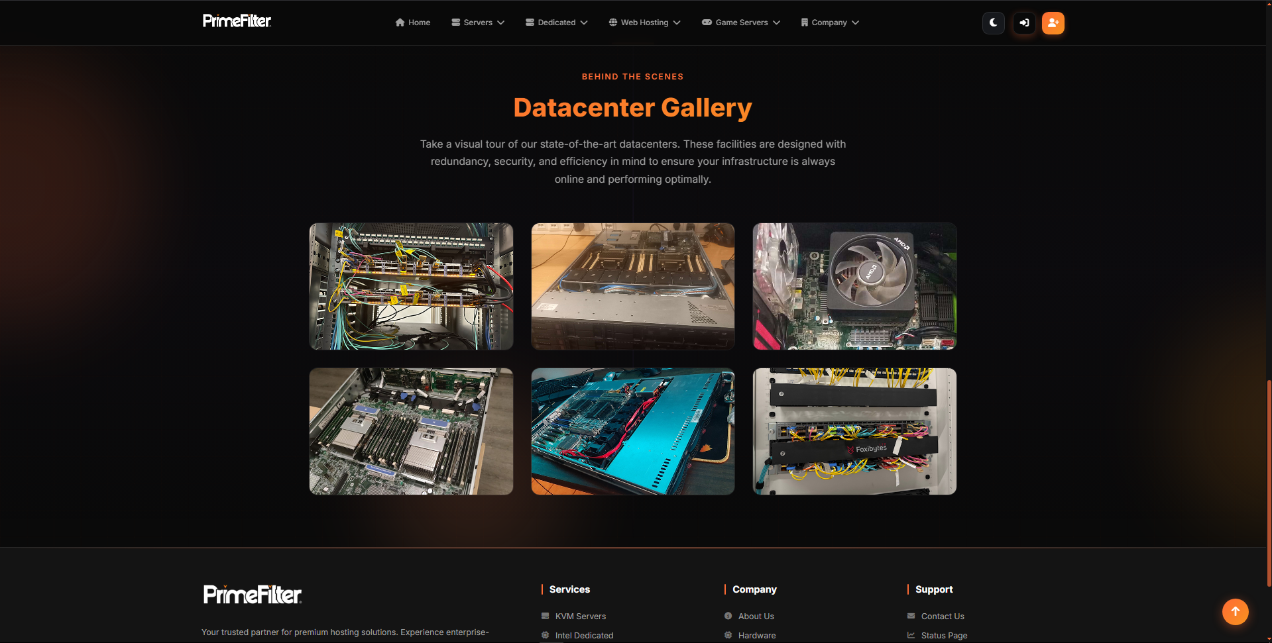Select Home in the navigation bar
1272x643 pixels.
click(x=419, y=22)
